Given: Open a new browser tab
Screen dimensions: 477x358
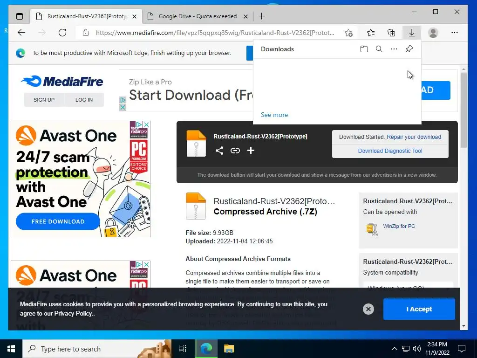Looking at the screenshot, I should click(262, 16).
